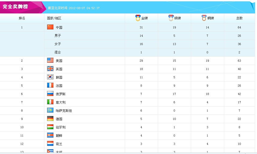Click the 朝鲜 country name
This screenshot has width=257, height=154.
59,136
